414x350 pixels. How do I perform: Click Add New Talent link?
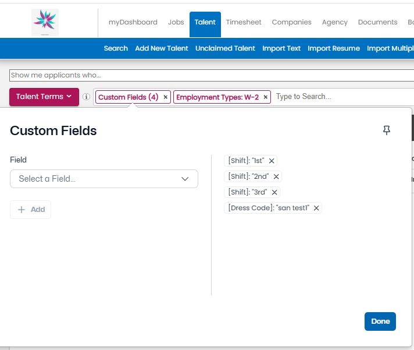(162, 48)
